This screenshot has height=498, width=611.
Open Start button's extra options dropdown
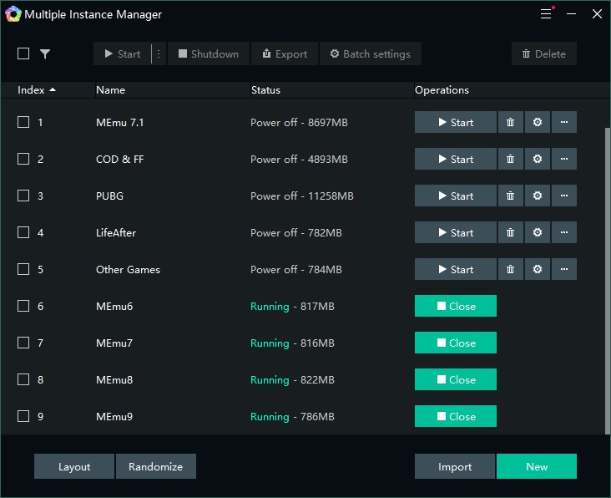pos(159,53)
